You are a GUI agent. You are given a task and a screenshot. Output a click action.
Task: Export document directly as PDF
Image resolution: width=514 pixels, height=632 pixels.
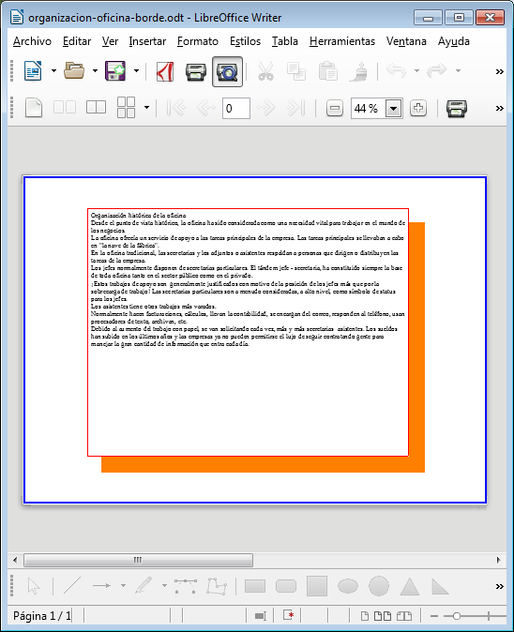tap(165, 72)
